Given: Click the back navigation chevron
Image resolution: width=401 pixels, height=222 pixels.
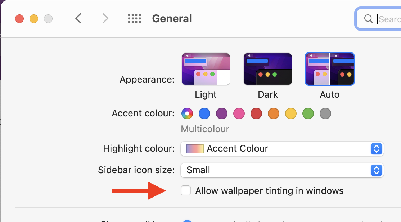Looking at the screenshot, I should tap(78, 18).
